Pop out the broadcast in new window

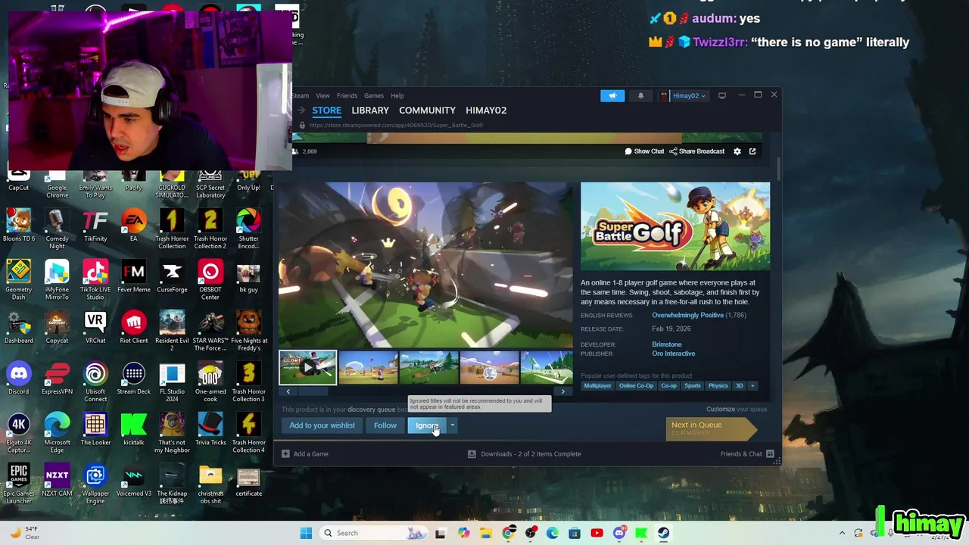point(752,151)
